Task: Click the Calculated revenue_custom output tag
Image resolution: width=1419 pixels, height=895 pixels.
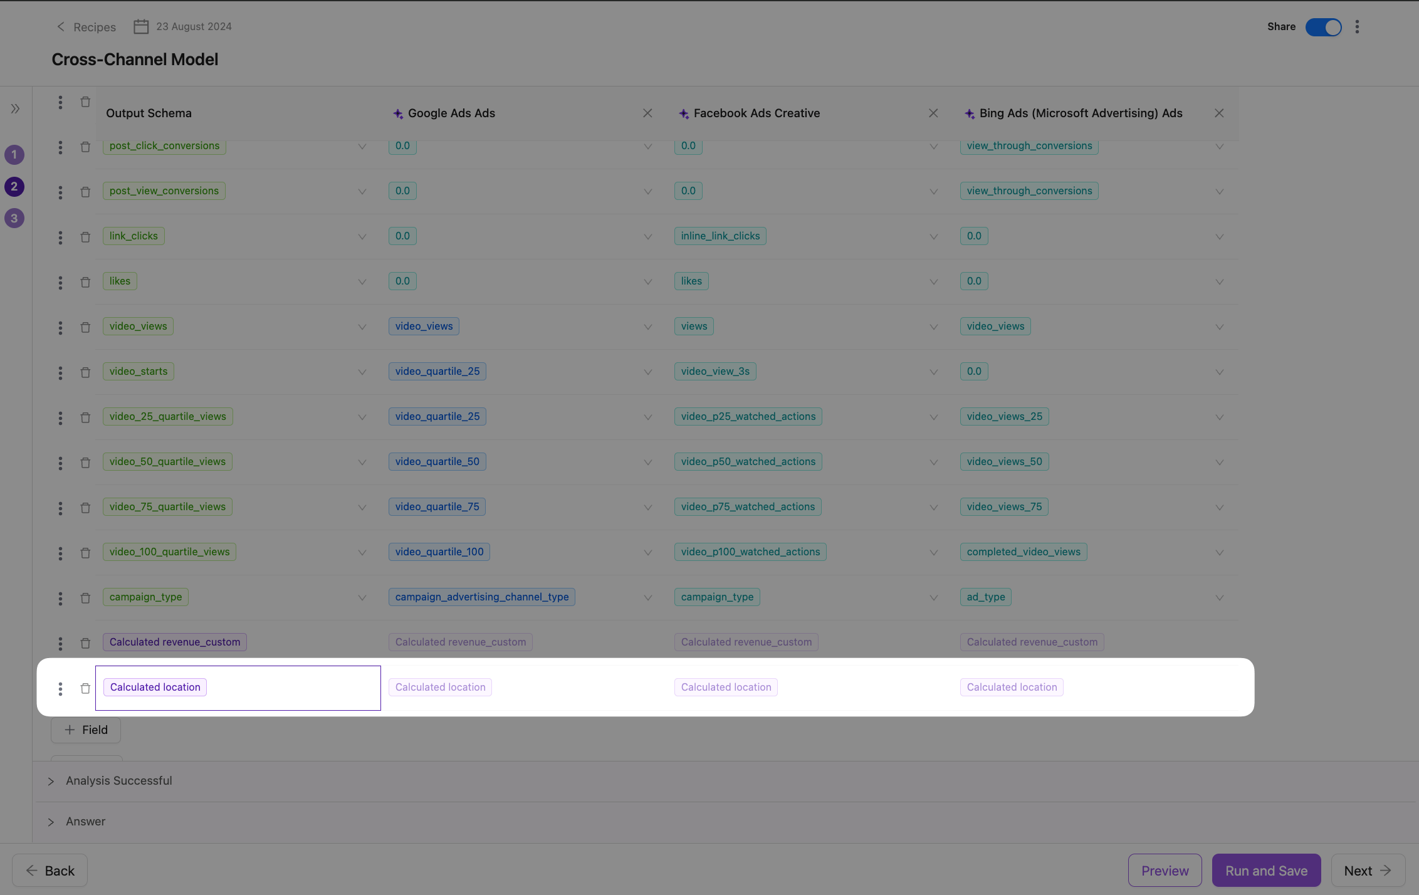Action: coord(175,642)
